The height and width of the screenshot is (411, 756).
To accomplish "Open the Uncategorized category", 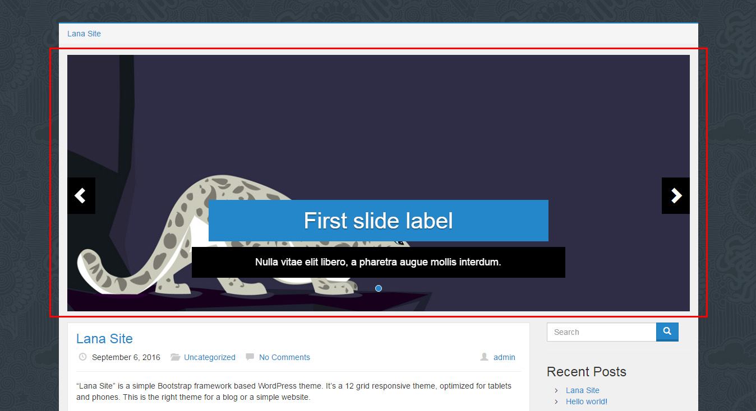I will coord(209,357).
